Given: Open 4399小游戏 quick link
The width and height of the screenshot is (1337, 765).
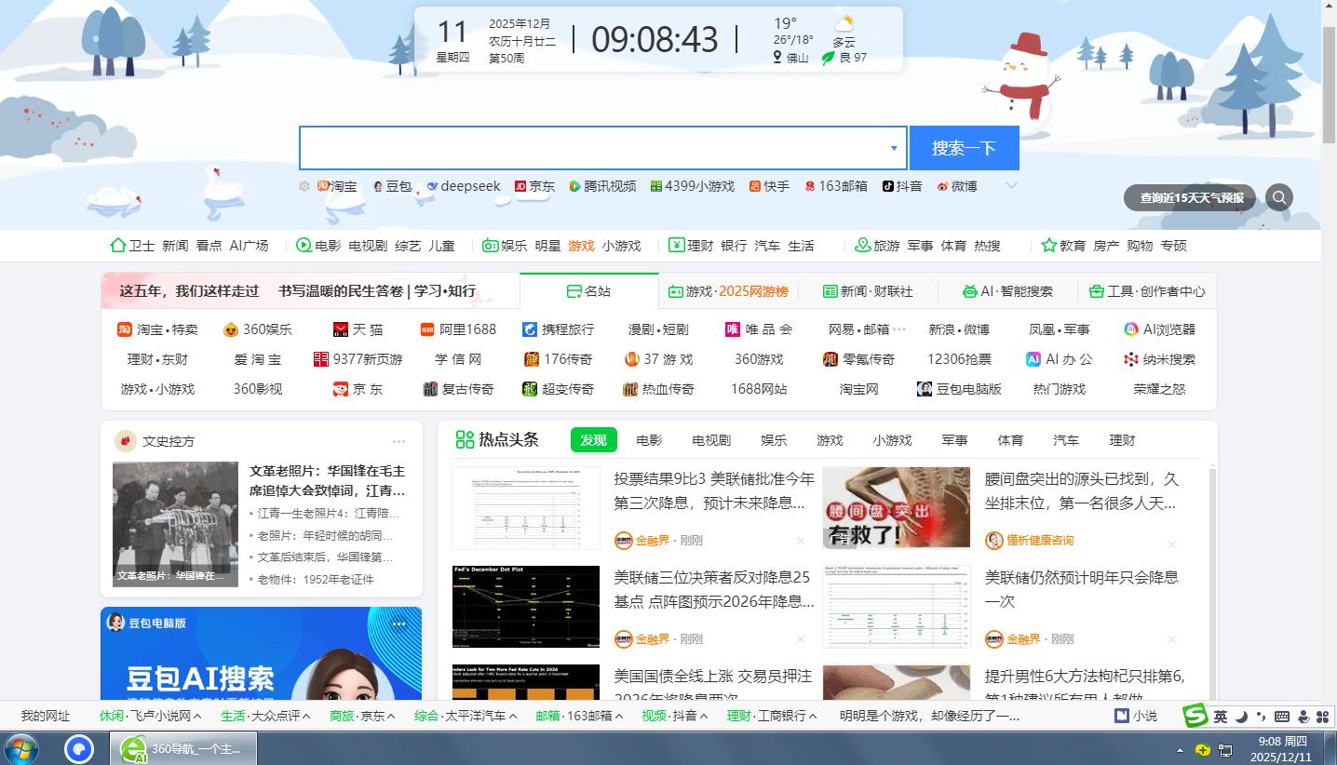Looking at the screenshot, I should pos(693,186).
